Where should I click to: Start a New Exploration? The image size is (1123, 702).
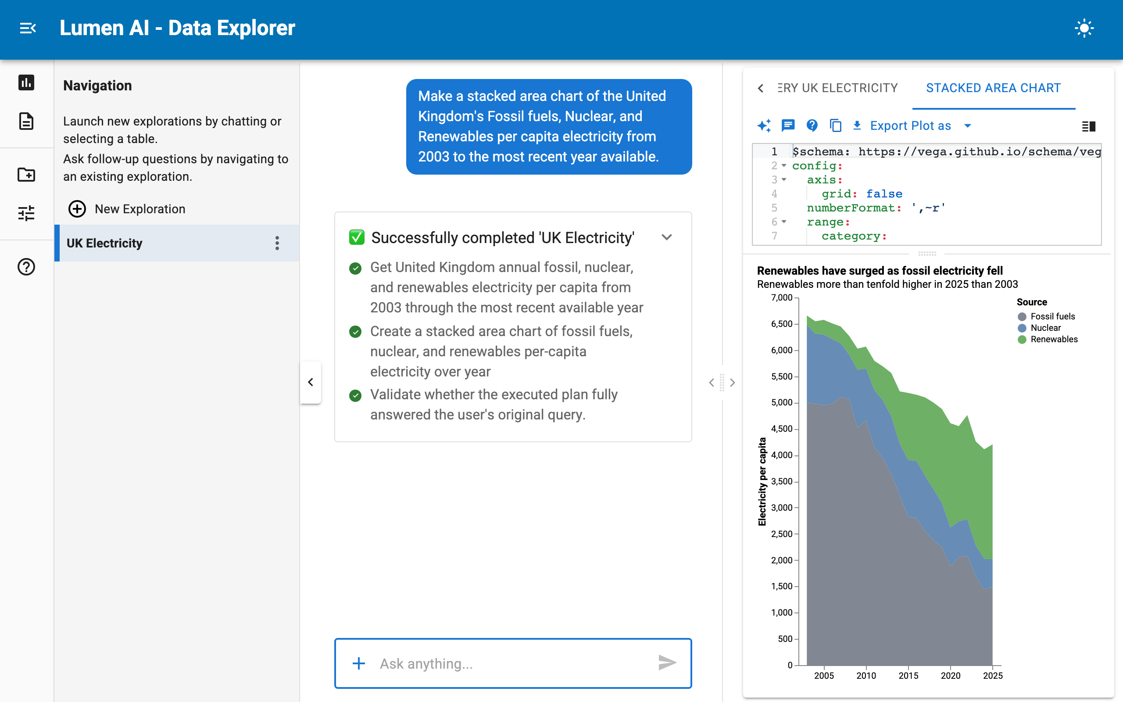[x=127, y=209]
